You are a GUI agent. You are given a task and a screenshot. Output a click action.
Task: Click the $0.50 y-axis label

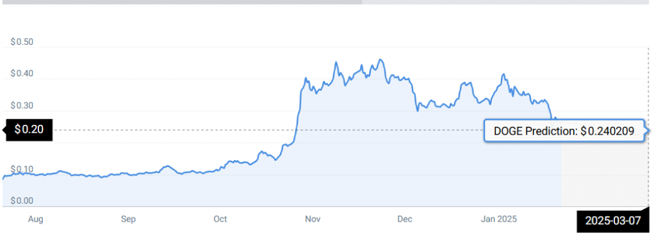[22, 42]
